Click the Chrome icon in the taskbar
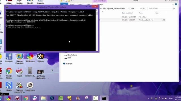This screenshot has height=101, width=181. coord(26,98)
